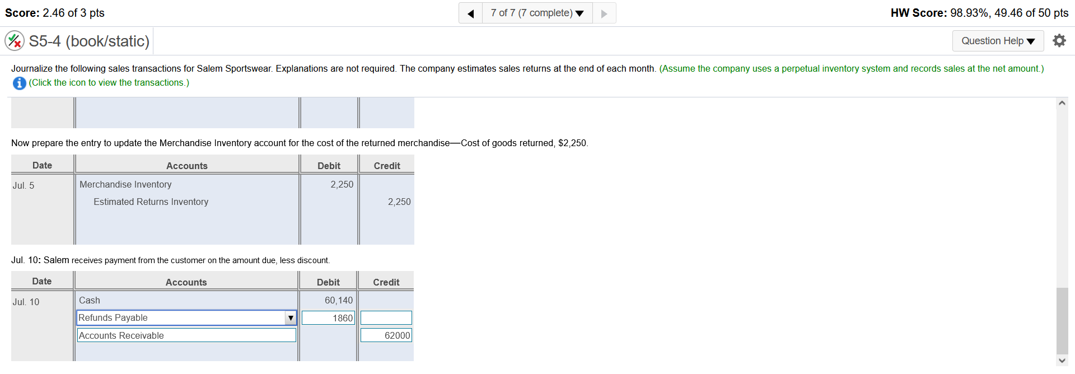This screenshot has height=374, width=1075.
Task: Click the scroll up arrow of the answer pane
Action: [1062, 103]
